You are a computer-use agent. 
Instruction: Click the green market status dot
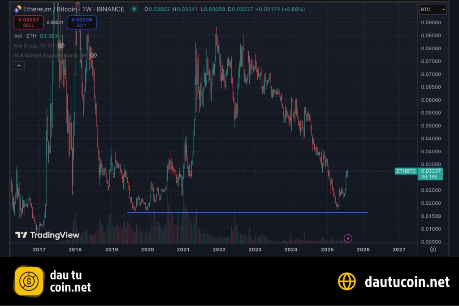[134, 9]
